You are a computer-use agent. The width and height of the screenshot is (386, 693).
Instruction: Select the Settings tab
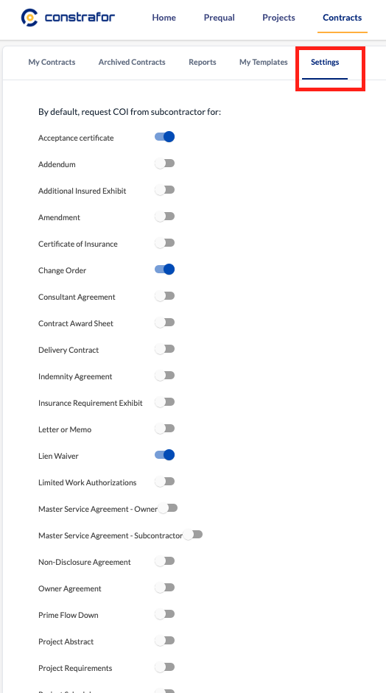click(x=325, y=63)
